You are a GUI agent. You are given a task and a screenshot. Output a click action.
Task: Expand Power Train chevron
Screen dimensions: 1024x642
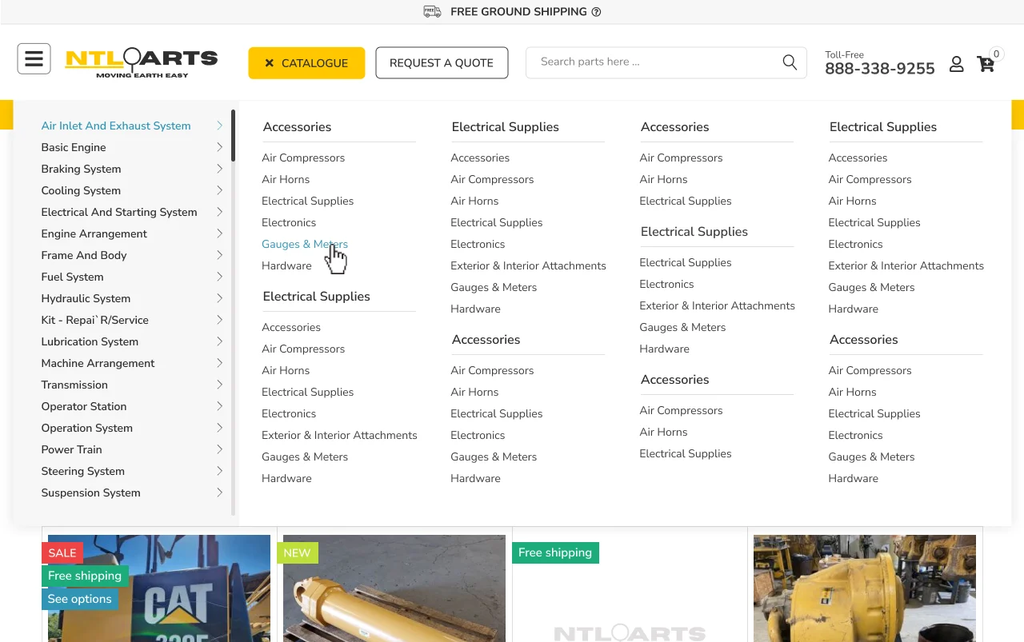(219, 449)
